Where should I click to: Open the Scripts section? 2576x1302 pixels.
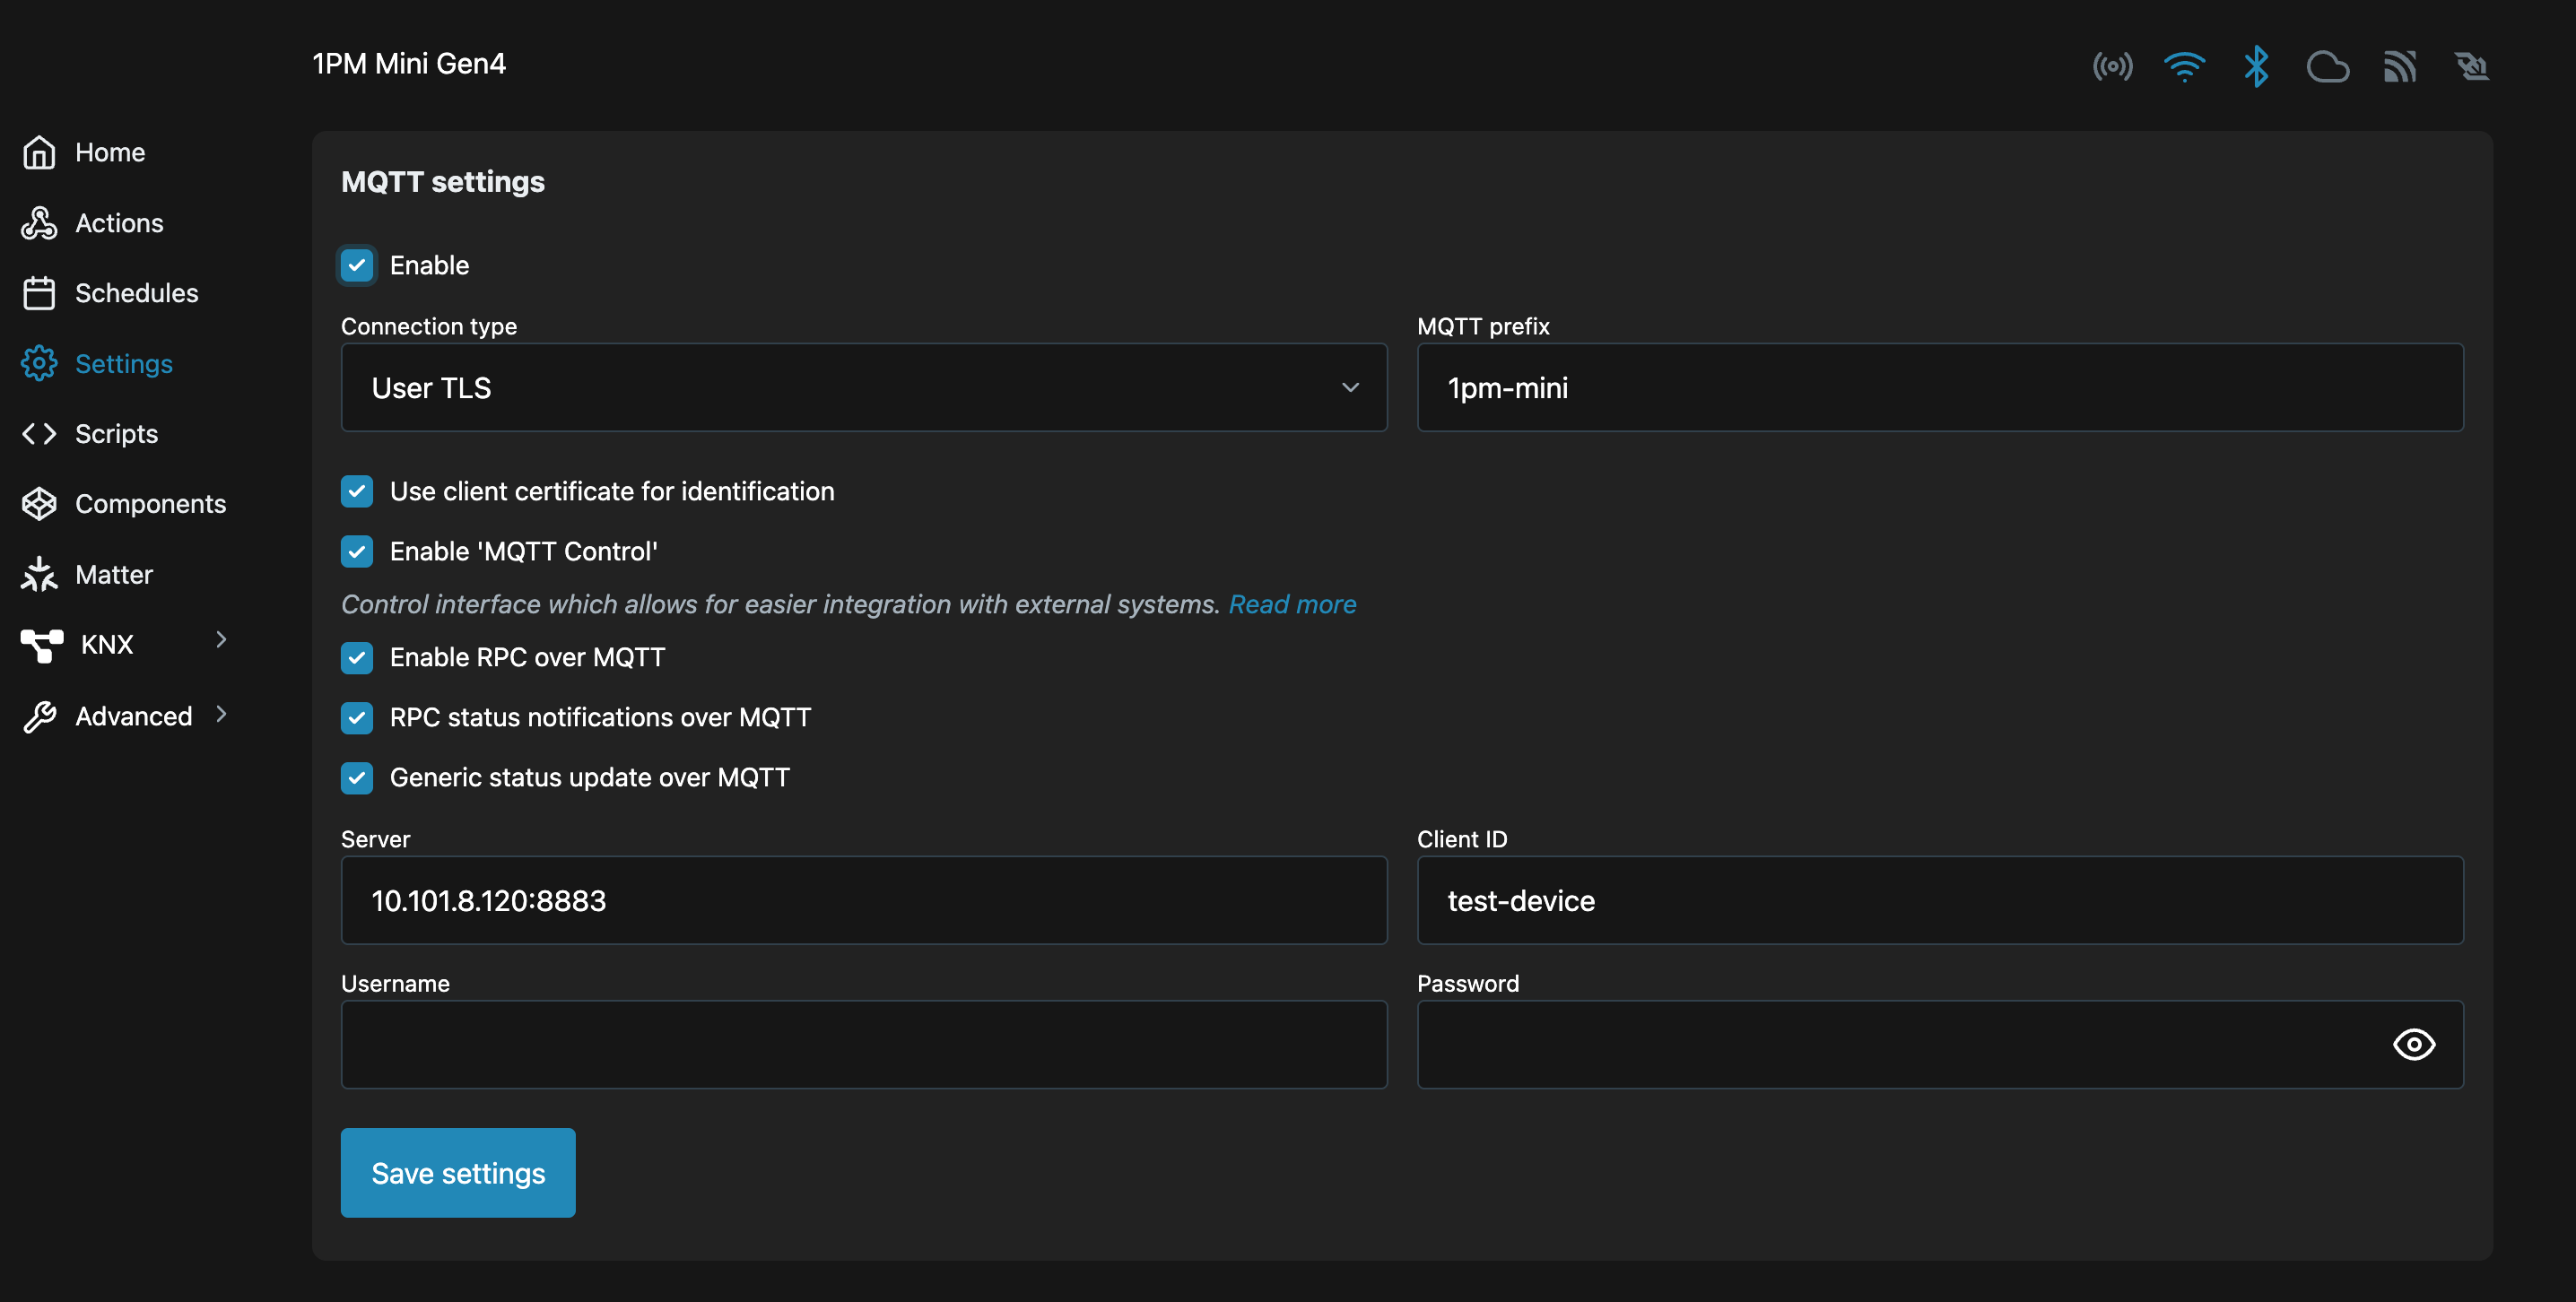click(x=116, y=433)
